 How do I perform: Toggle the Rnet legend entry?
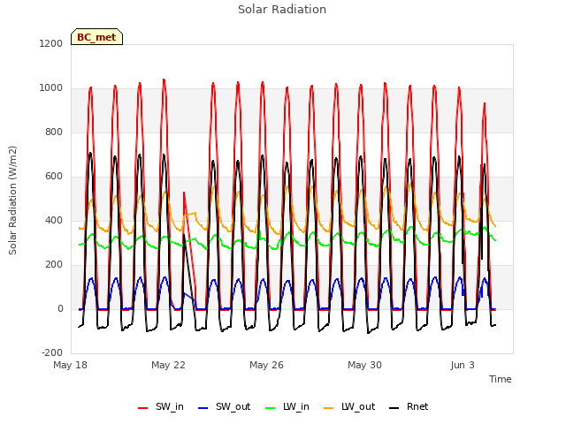(409, 406)
